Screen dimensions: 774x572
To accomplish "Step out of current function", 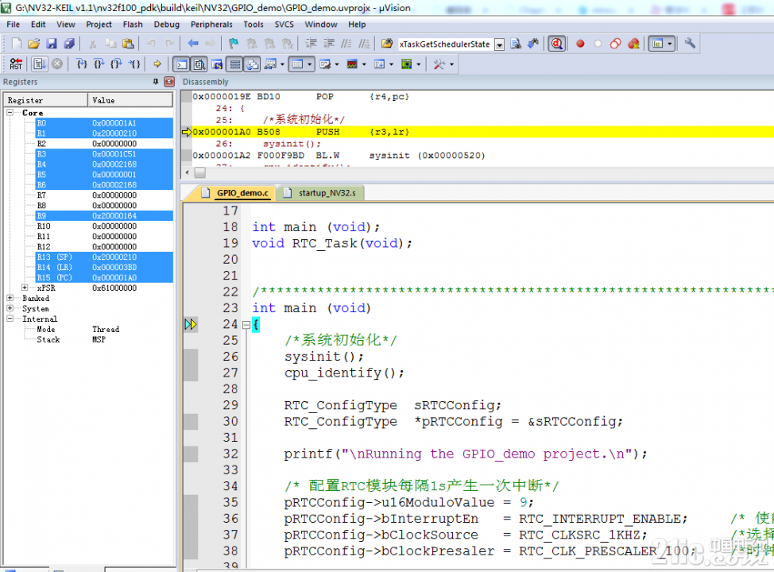I will [116, 64].
